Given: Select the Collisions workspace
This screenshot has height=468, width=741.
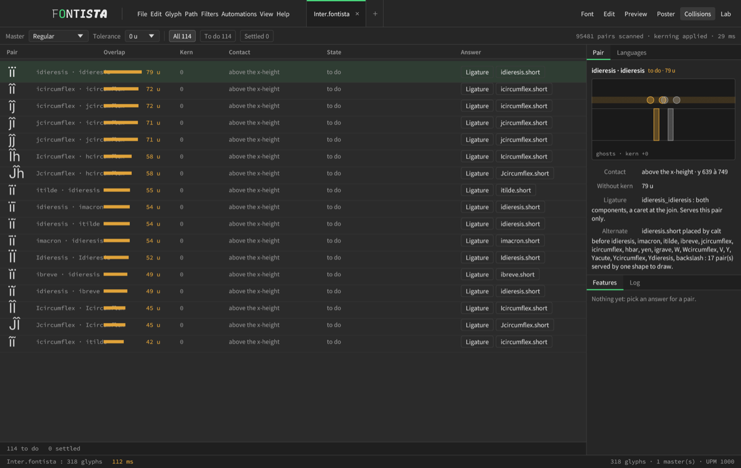Looking at the screenshot, I should pos(698,14).
